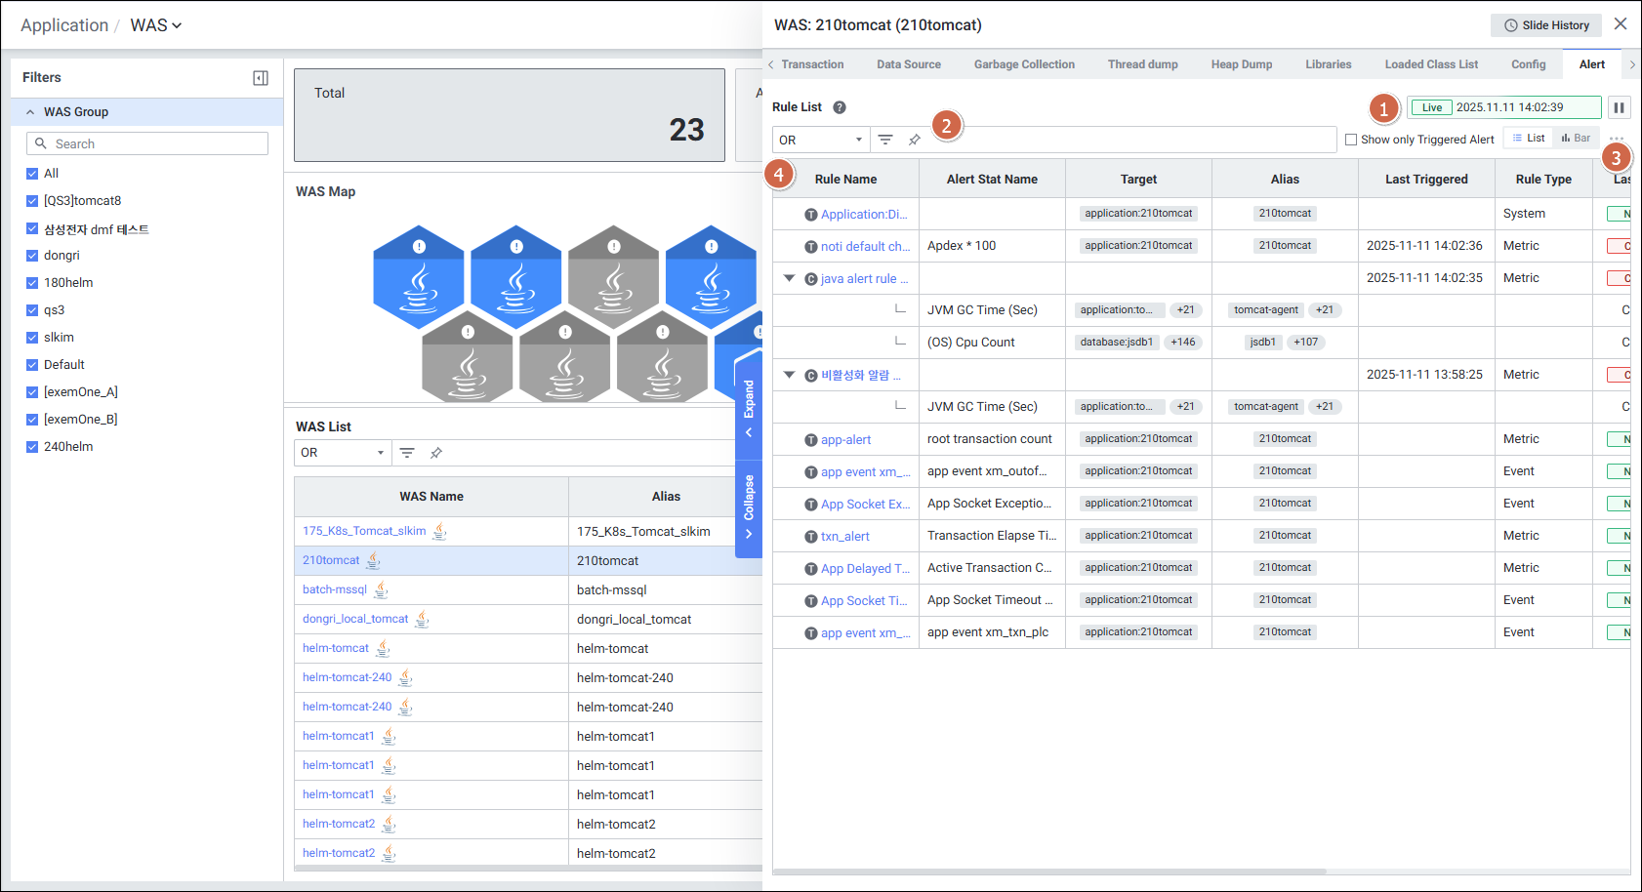Pause the live alert time refresh
1642x892 pixels.
point(1619,107)
